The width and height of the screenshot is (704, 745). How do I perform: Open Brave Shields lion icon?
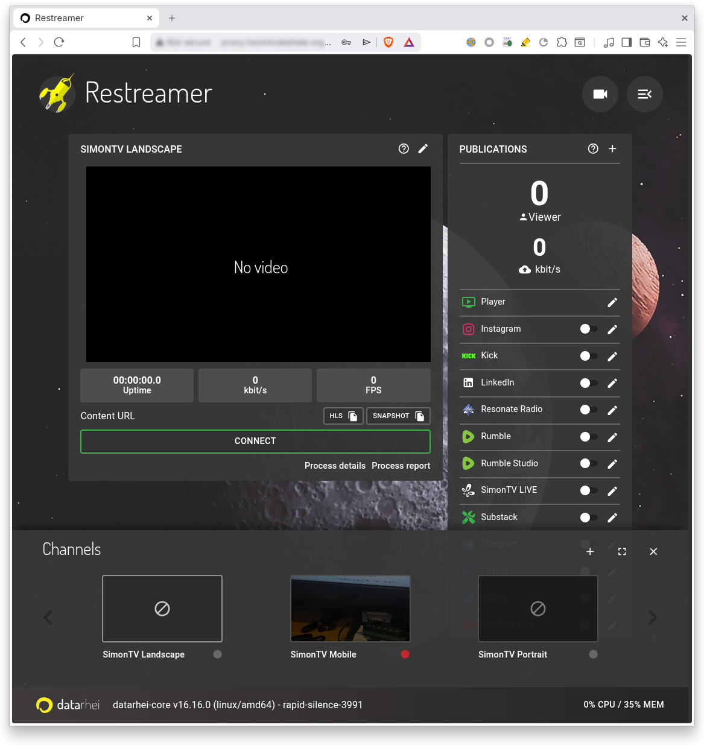pyautogui.click(x=388, y=42)
